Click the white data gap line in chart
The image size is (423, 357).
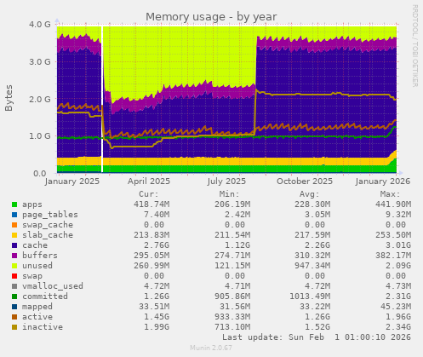point(102,99)
